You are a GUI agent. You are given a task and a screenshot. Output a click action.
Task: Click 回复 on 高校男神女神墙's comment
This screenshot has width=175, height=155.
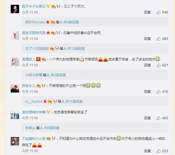point(147,118)
